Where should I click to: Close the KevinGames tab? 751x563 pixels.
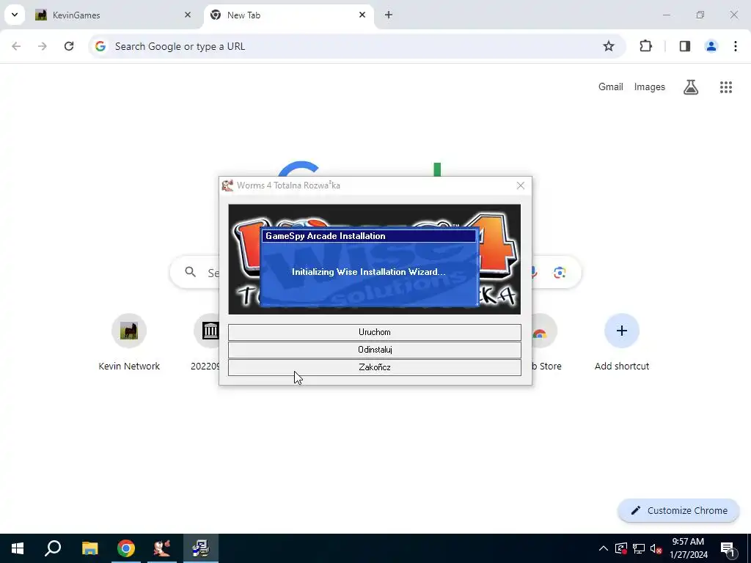pyautogui.click(x=188, y=15)
